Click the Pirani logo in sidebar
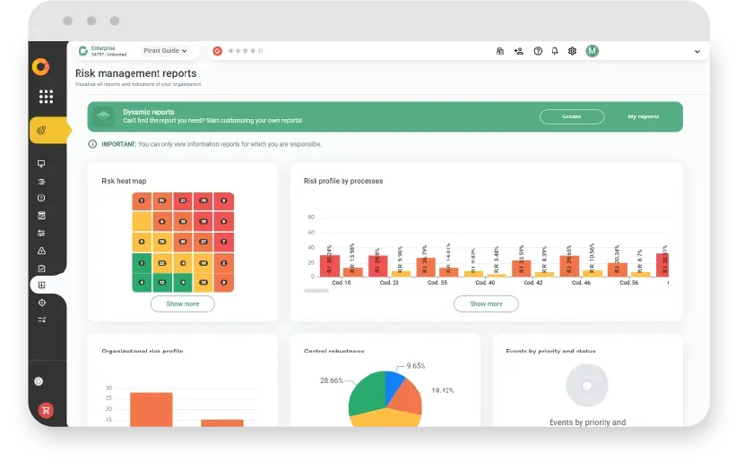Viewport: 744px width, 469px height. [x=40, y=67]
